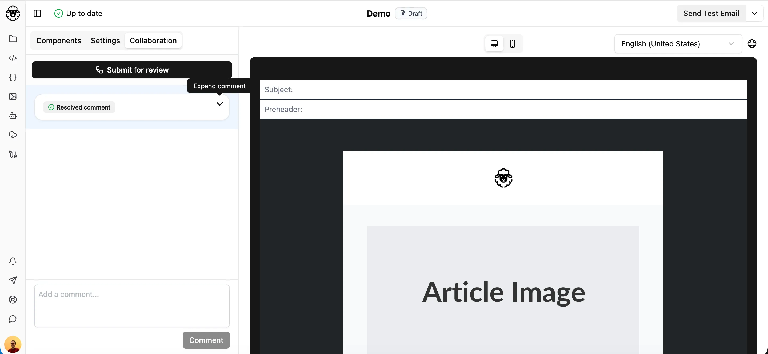Open the lifebuoy help icon

[x=13, y=300]
